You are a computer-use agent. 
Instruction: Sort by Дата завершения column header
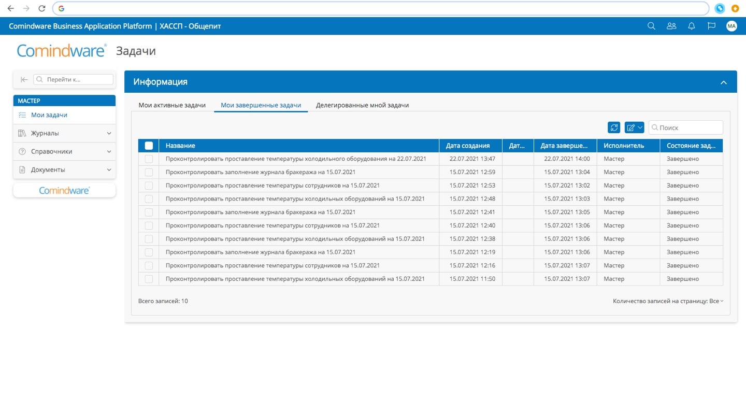565,146
